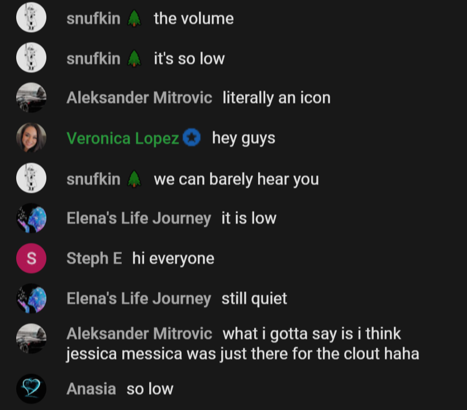Click Elena's avatar beside 'still quiet'
This screenshot has width=467, height=410.
[31, 298]
